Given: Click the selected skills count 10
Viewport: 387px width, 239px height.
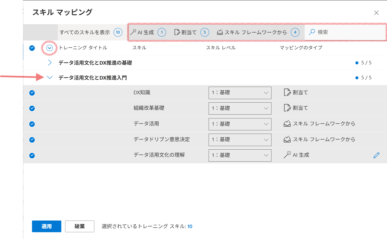Looking at the screenshot, I should (190, 227).
